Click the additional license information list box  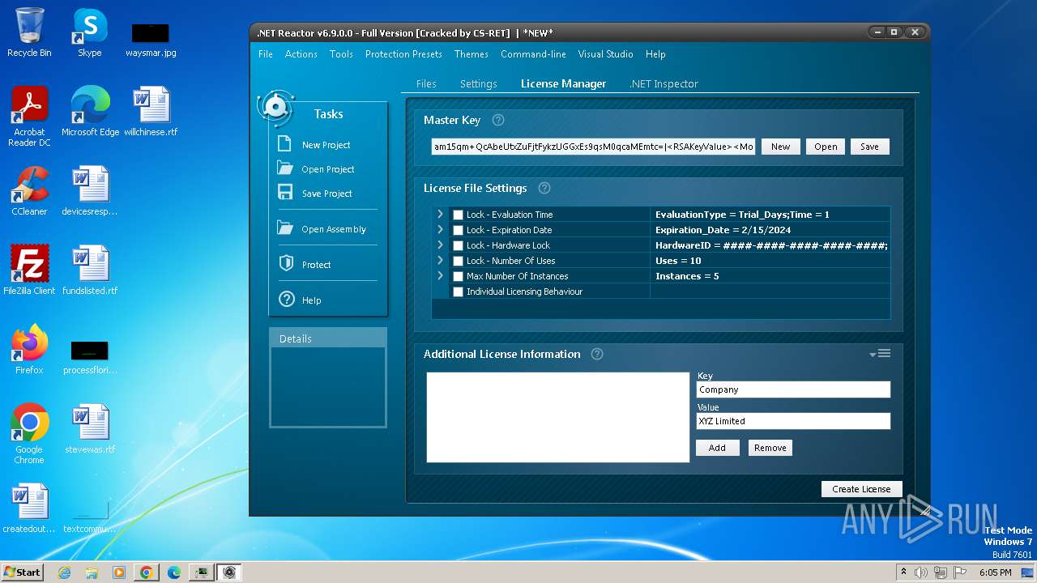click(558, 417)
